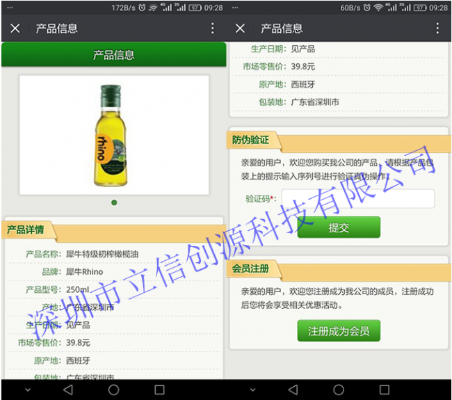Click the 172B/s network speed indicator
Screen dimensions: 452x400
[x=123, y=8]
